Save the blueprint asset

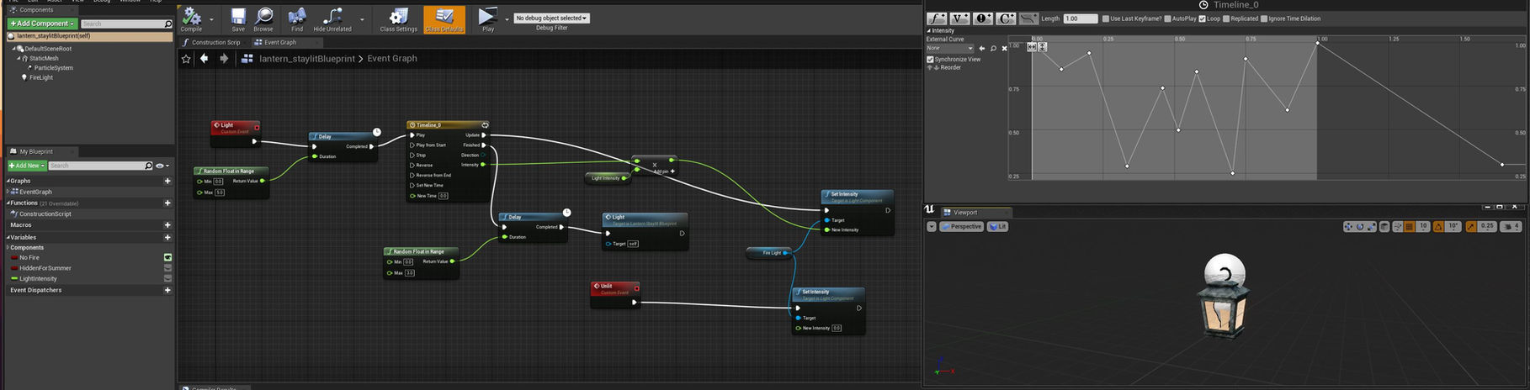[x=238, y=18]
